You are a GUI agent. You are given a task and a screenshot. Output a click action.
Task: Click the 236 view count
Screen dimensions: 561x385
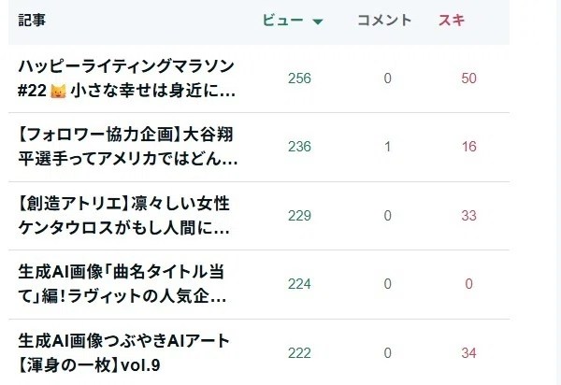click(299, 147)
